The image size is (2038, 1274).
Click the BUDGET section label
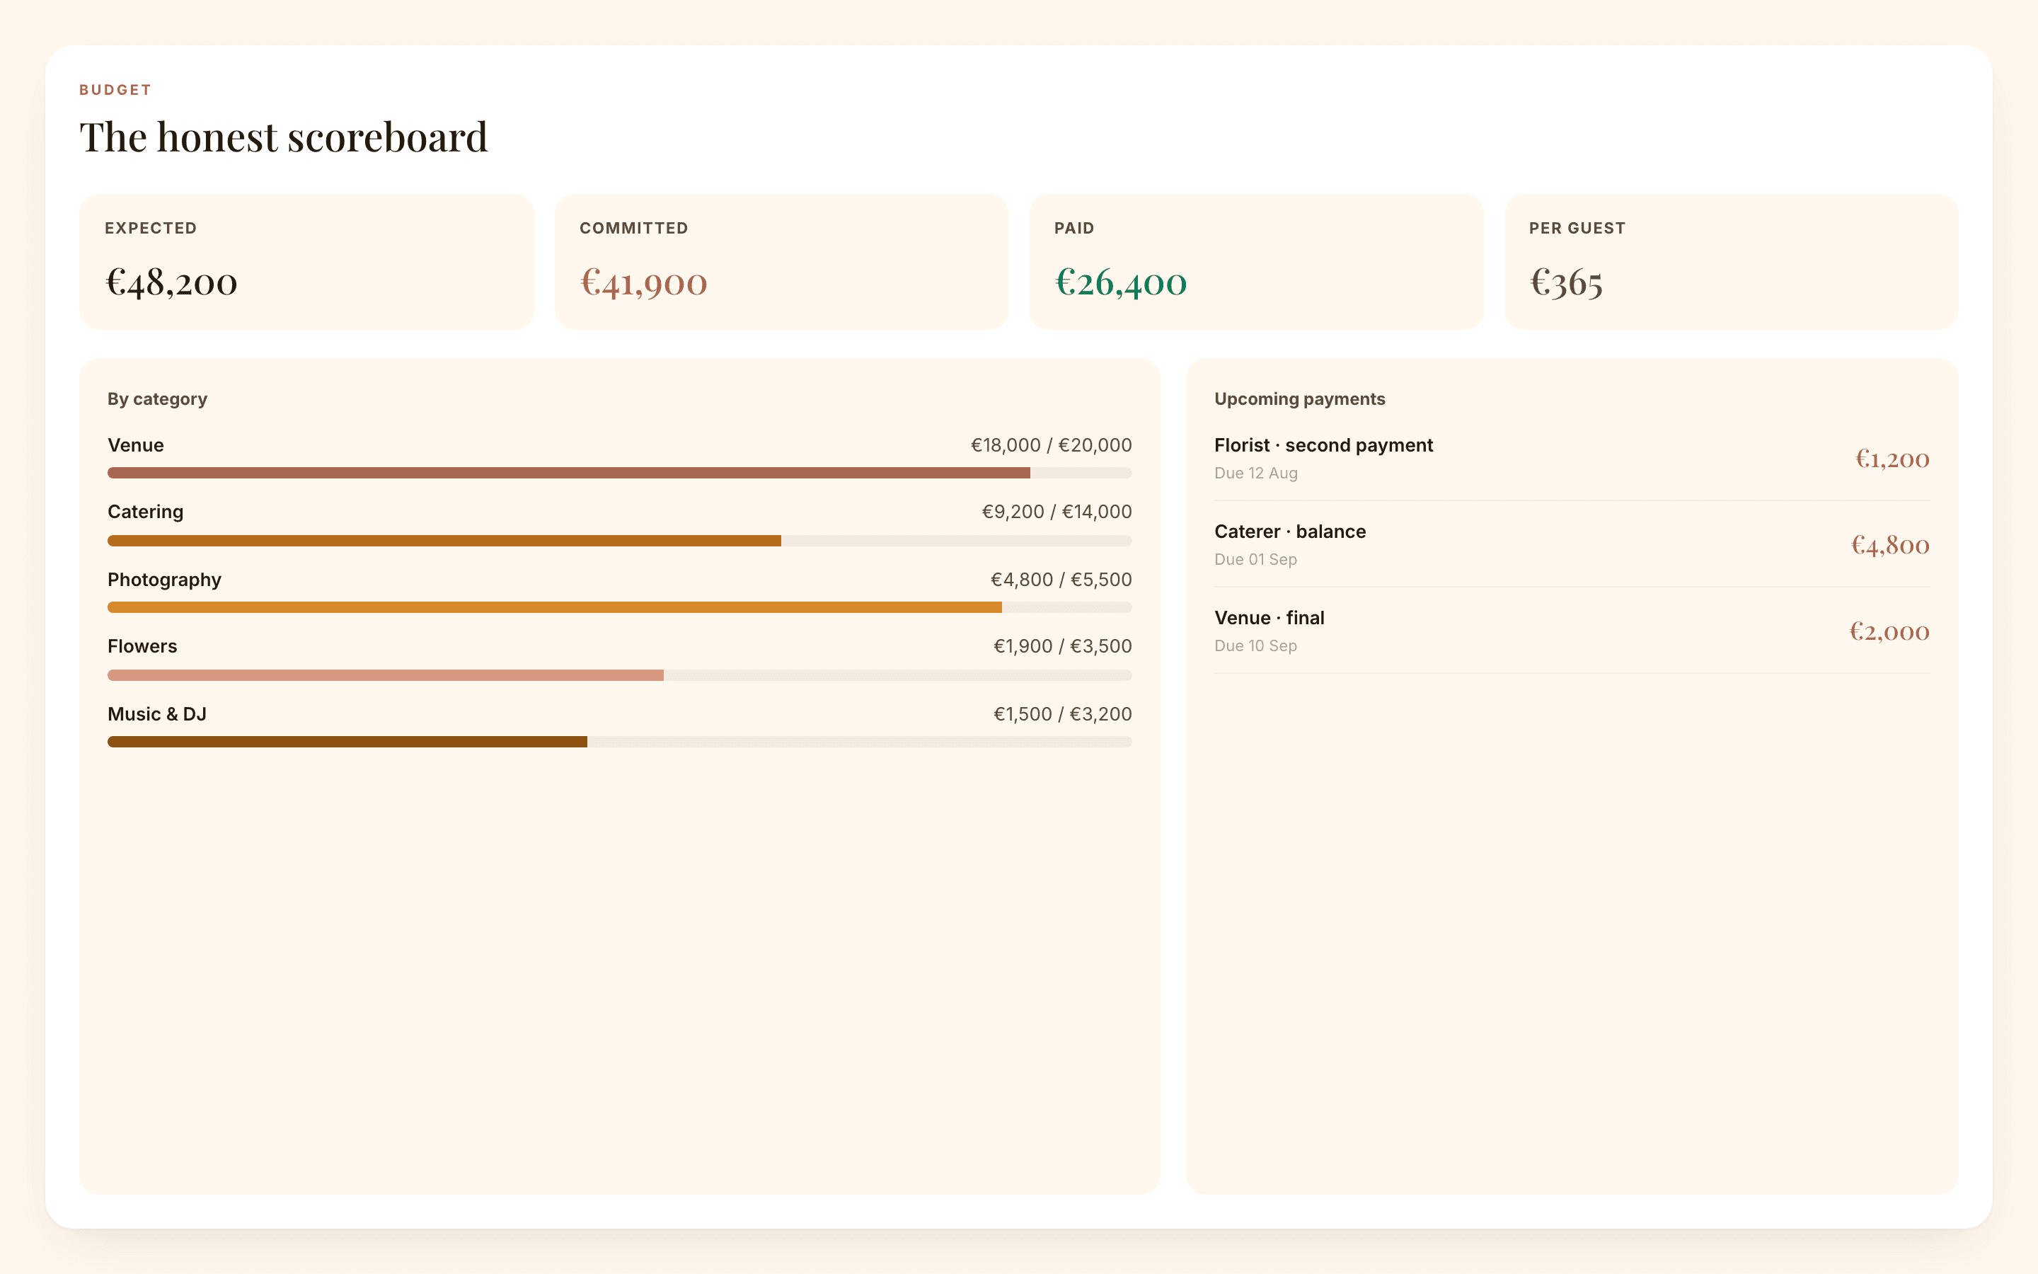pos(115,90)
